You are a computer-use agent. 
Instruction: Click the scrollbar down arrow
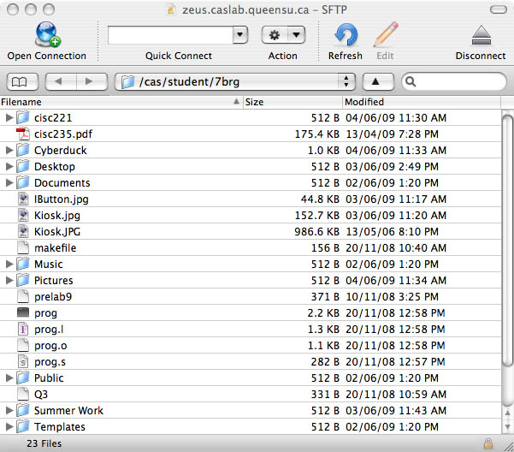[507, 426]
